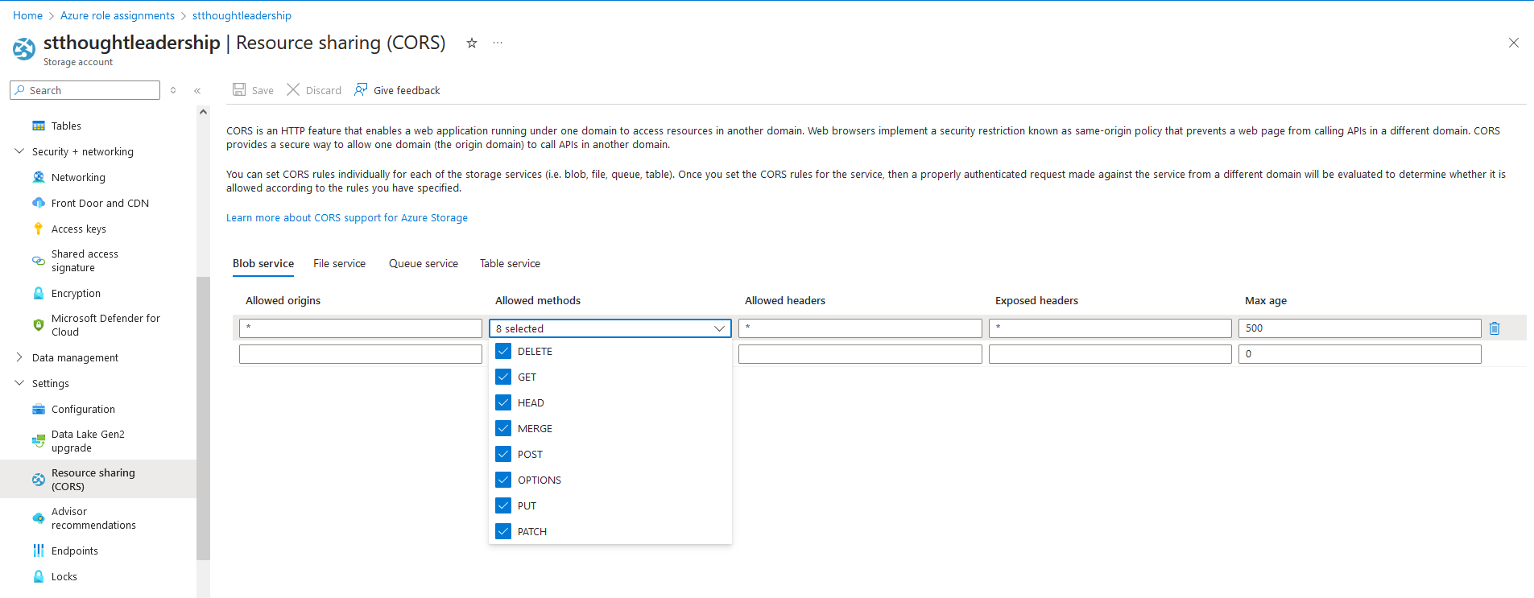Image resolution: width=1534 pixels, height=598 pixels.
Task: Switch to the Queue service tab
Action: click(x=424, y=263)
